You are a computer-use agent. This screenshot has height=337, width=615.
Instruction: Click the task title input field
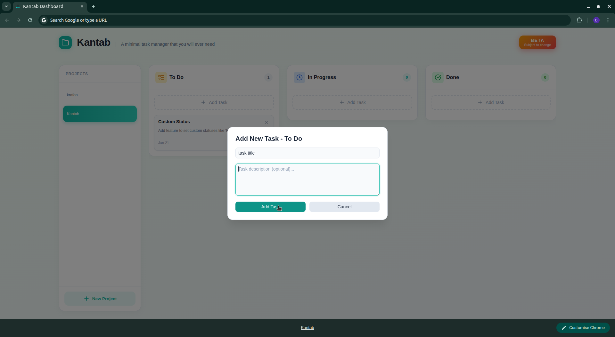(x=307, y=153)
